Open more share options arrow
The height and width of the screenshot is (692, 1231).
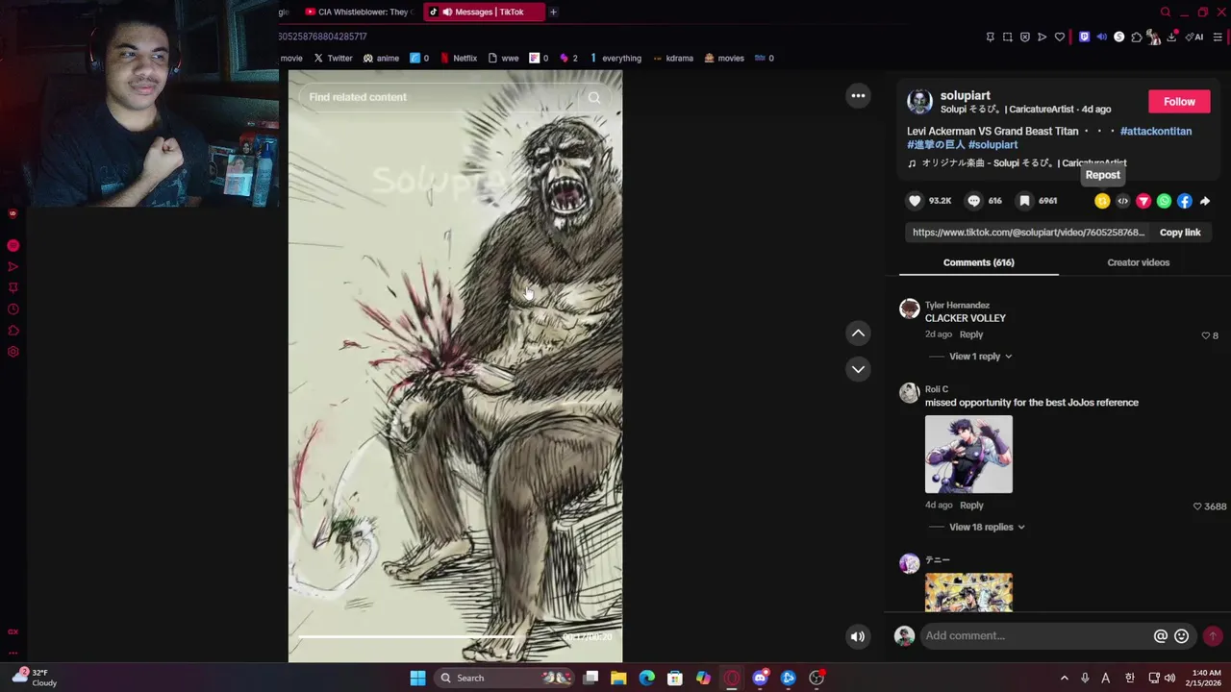click(1205, 201)
